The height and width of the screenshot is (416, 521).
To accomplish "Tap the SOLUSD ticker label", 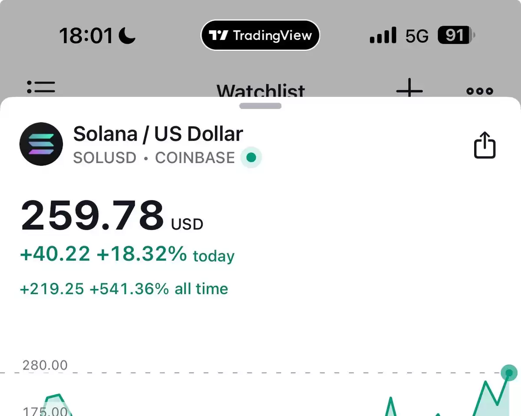I will [x=105, y=158].
